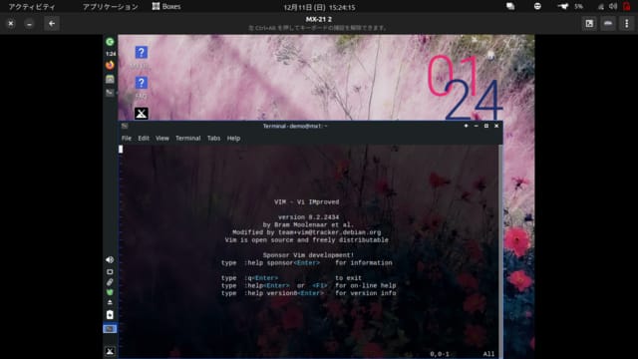Open the Edit menu in Terminal
638x359 pixels.
tap(144, 139)
